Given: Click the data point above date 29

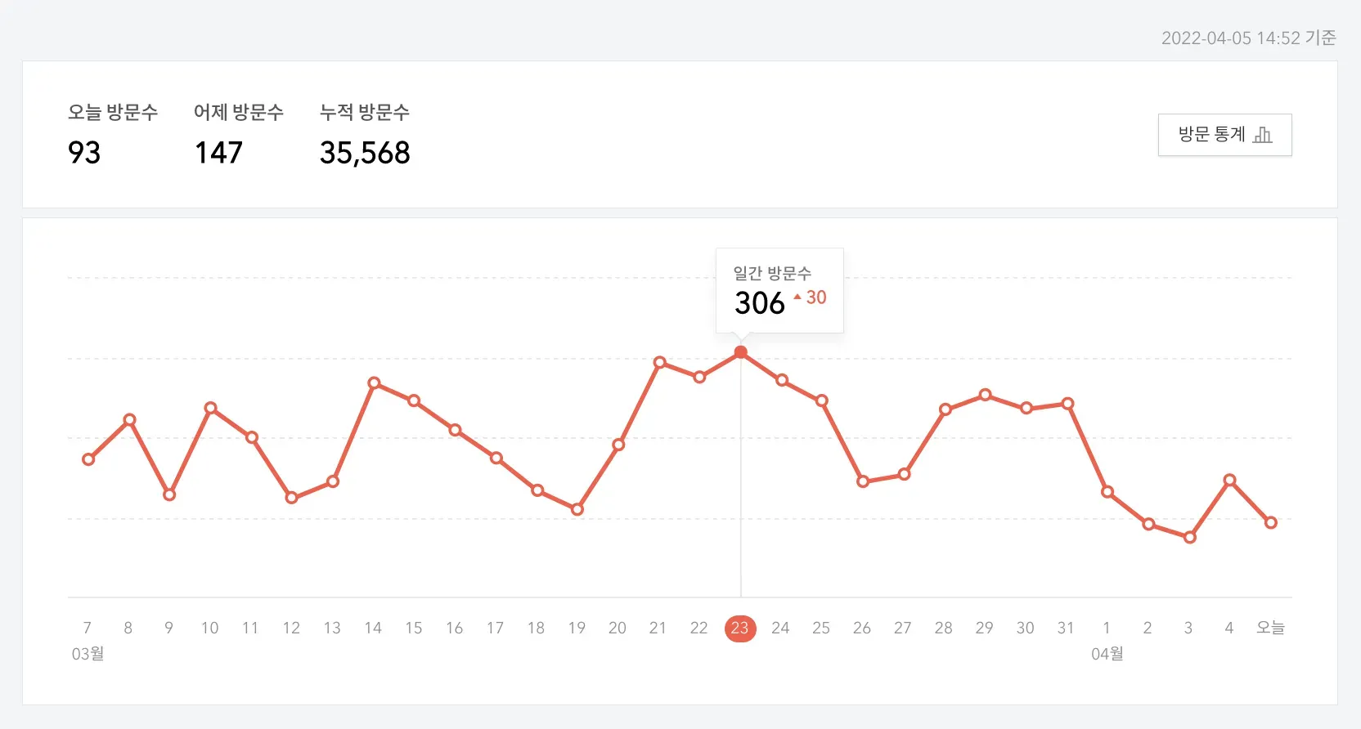Looking at the screenshot, I should pos(986,395).
